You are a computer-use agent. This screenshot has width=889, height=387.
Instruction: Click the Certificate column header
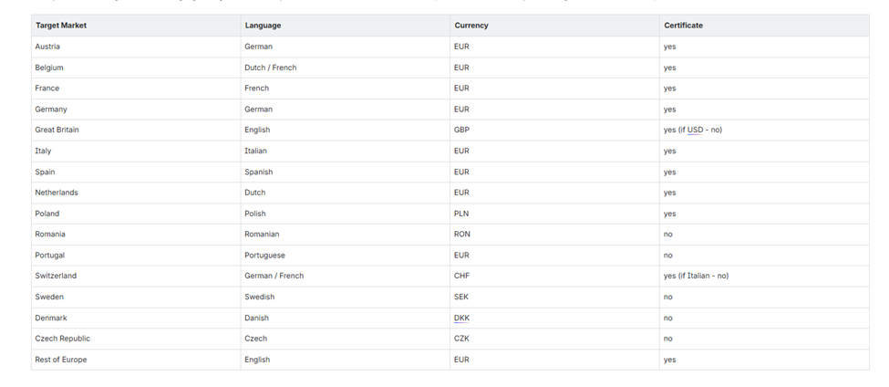click(683, 26)
